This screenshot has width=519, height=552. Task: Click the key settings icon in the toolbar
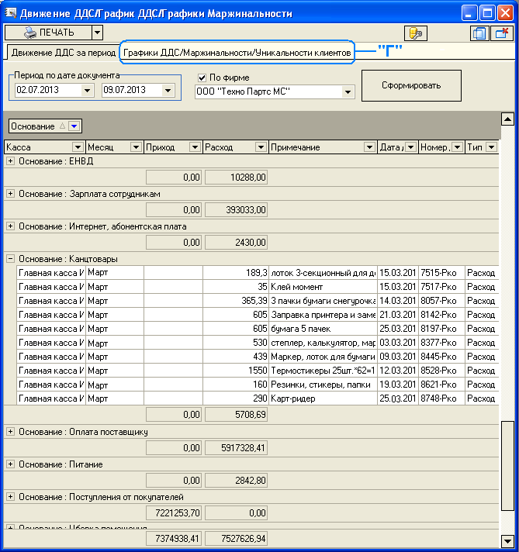[416, 33]
